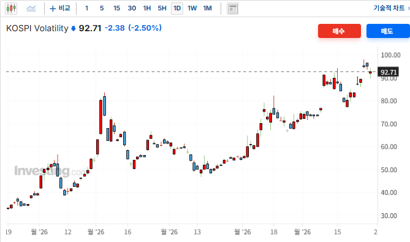Click the change value -2.38
Screen dimensions: 410x242
pyautogui.click(x=115, y=28)
